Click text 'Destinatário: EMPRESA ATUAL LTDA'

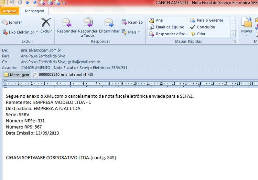point(43,109)
